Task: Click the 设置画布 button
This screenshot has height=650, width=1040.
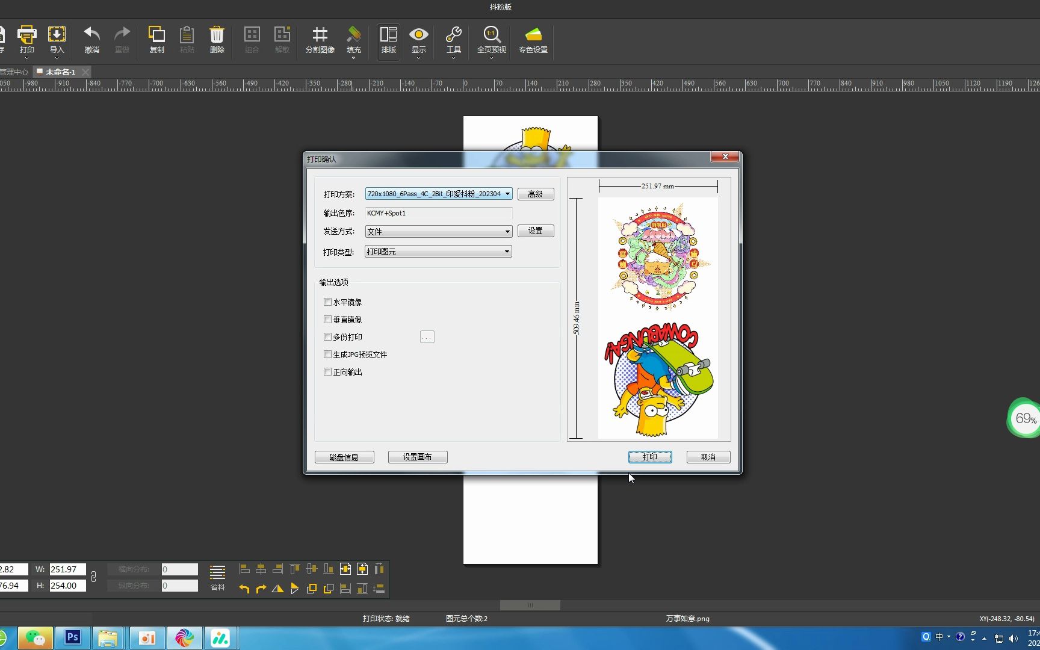Action: tap(418, 457)
